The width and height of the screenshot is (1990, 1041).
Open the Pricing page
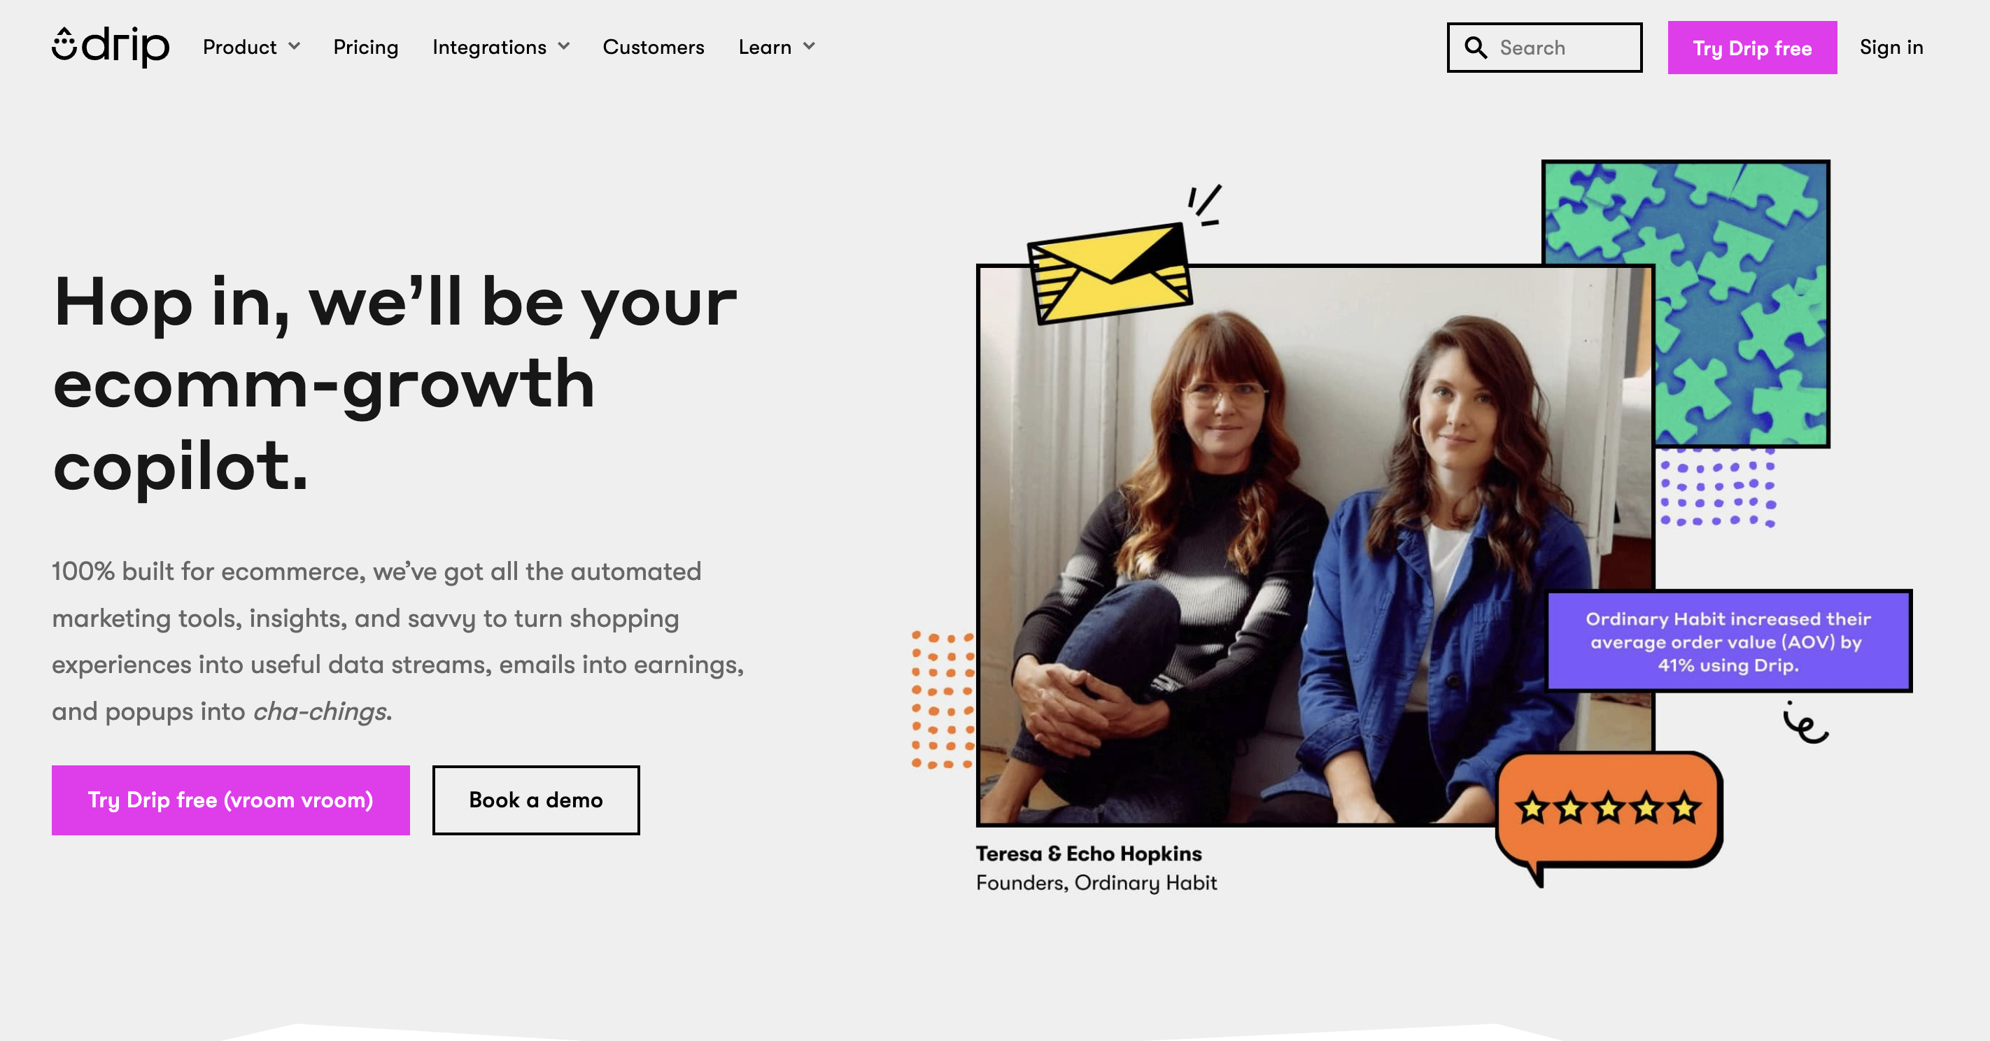[365, 47]
